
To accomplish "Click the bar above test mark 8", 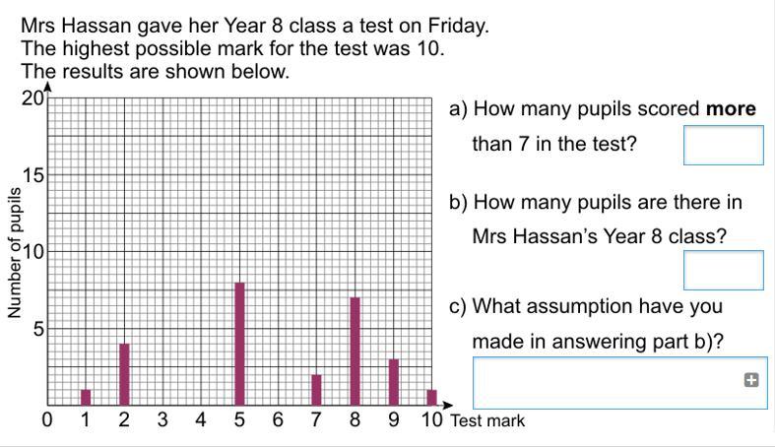I will (355, 351).
